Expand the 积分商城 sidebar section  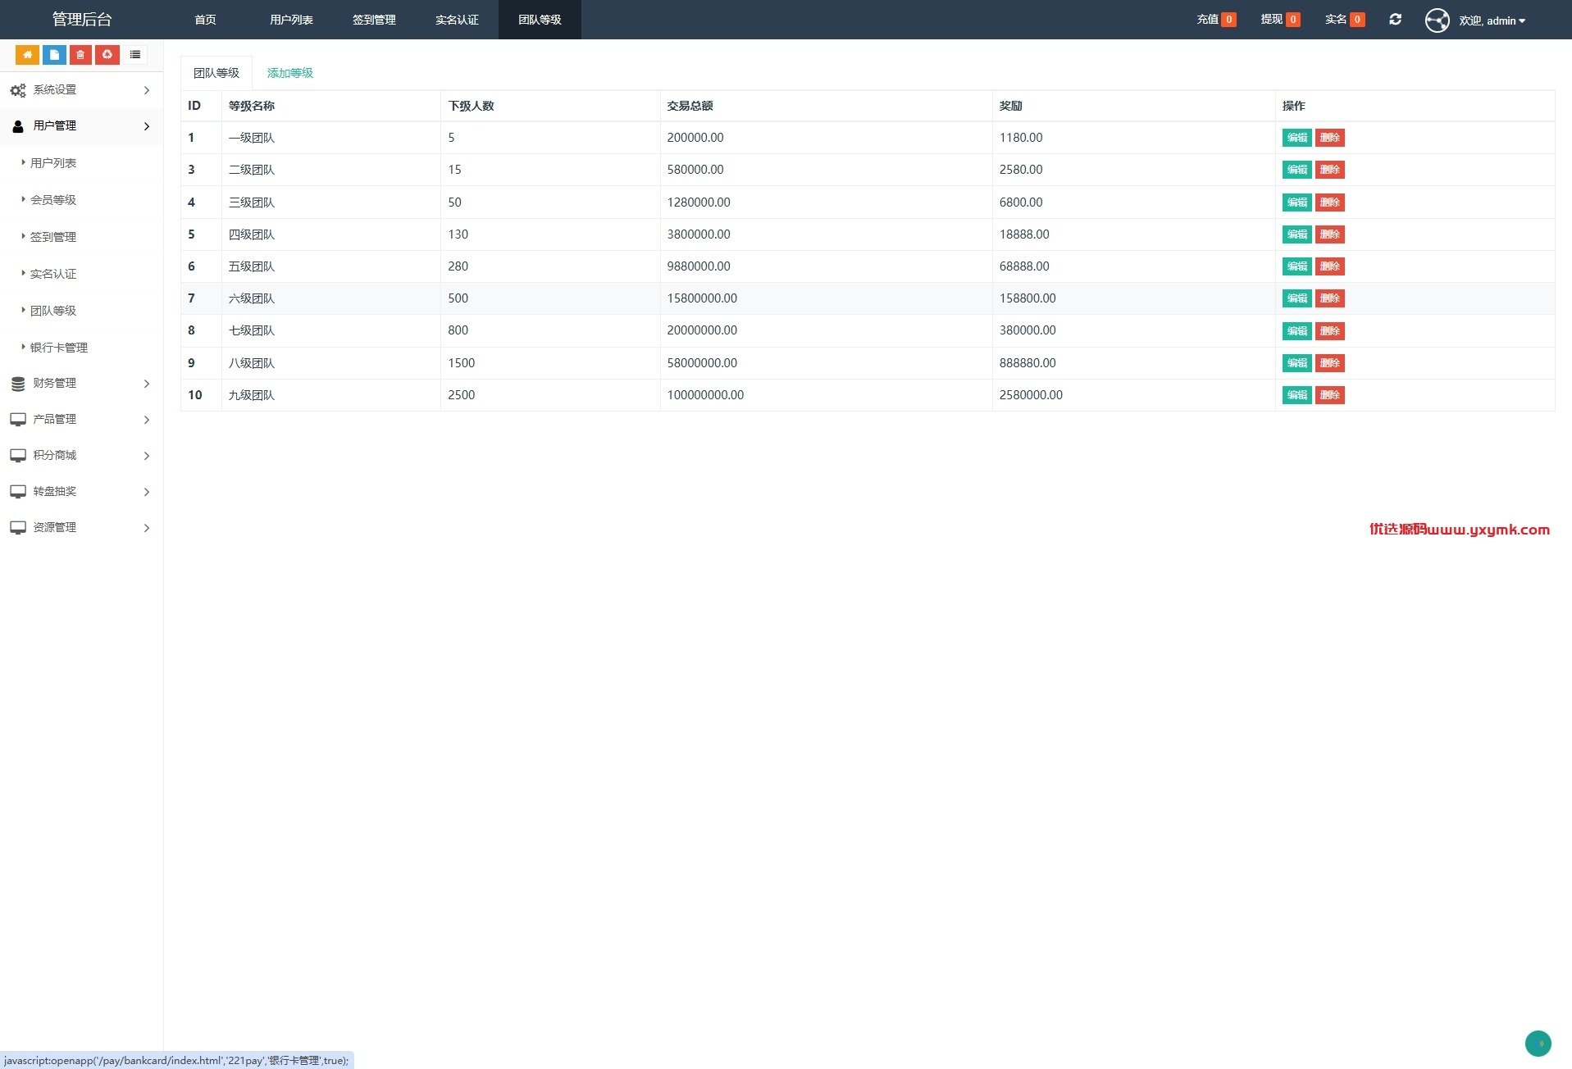point(81,456)
